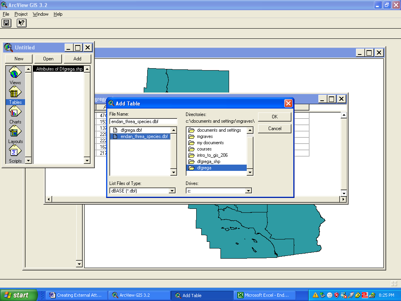Click the system tray clock 8:25 PM
The height and width of the screenshot is (301, 401).
(387, 295)
